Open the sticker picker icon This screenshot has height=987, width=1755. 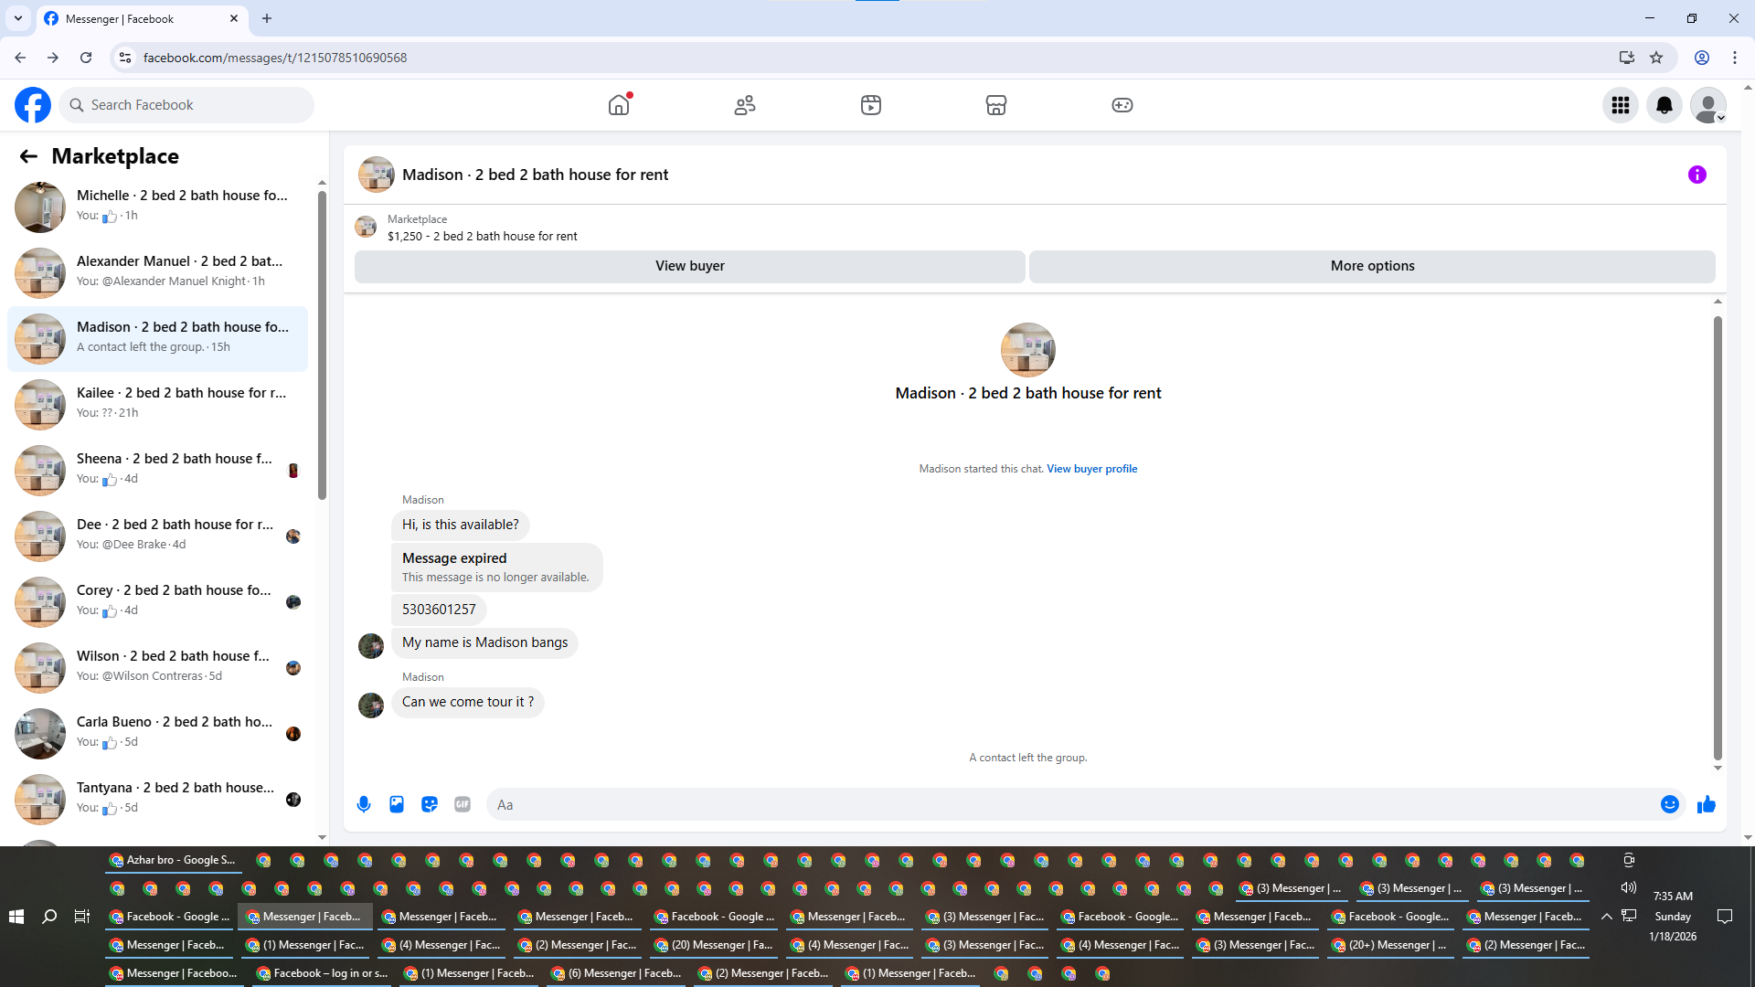pos(430,804)
